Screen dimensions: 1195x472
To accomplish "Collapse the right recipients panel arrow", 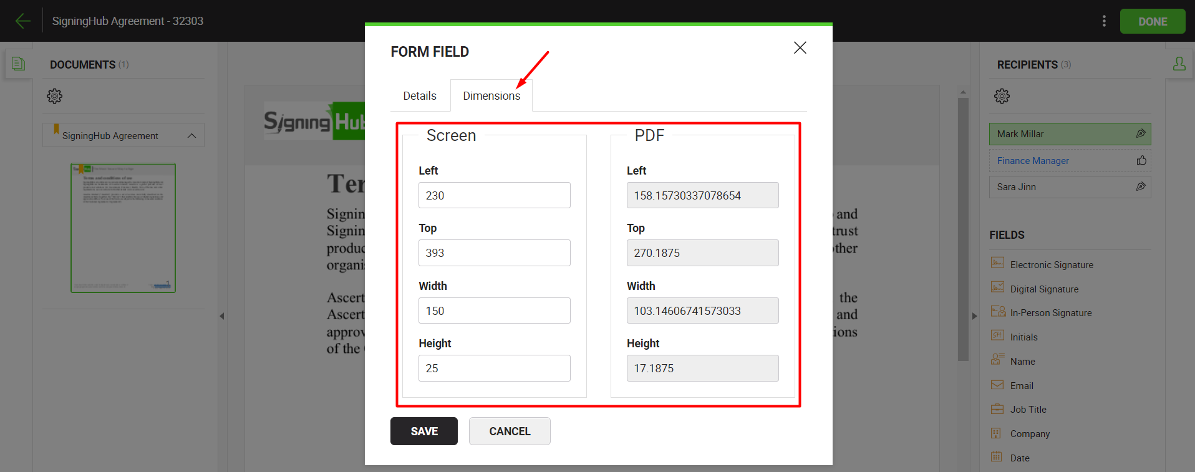I will pos(974,316).
